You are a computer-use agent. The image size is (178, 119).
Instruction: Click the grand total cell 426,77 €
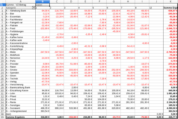tap(170, 117)
